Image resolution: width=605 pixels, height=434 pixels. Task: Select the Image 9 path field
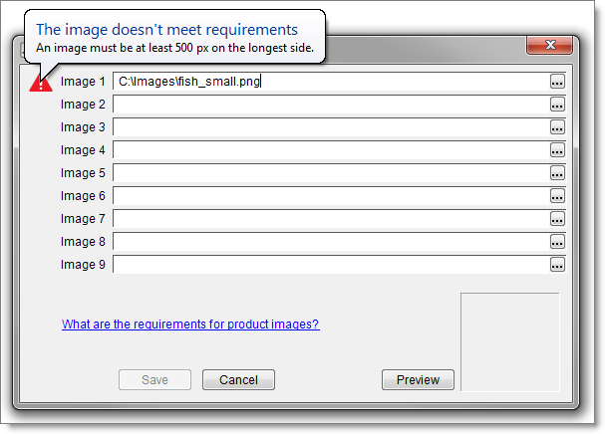(x=329, y=265)
